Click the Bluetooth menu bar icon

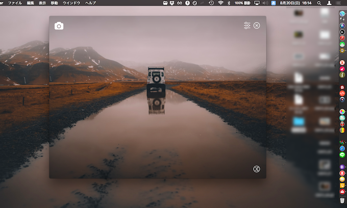(x=229, y=3)
